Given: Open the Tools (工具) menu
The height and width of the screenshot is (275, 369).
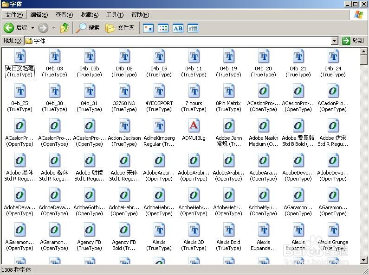Looking at the screenshot, I should (x=115, y=15).
